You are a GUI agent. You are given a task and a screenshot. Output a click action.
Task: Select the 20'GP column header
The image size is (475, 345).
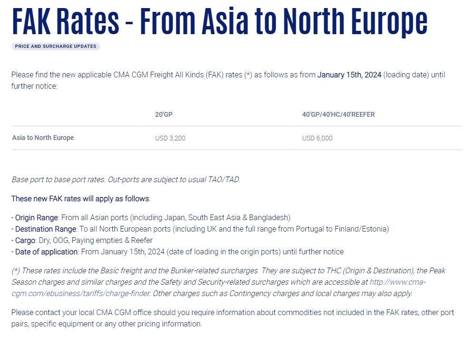point(164,114)
